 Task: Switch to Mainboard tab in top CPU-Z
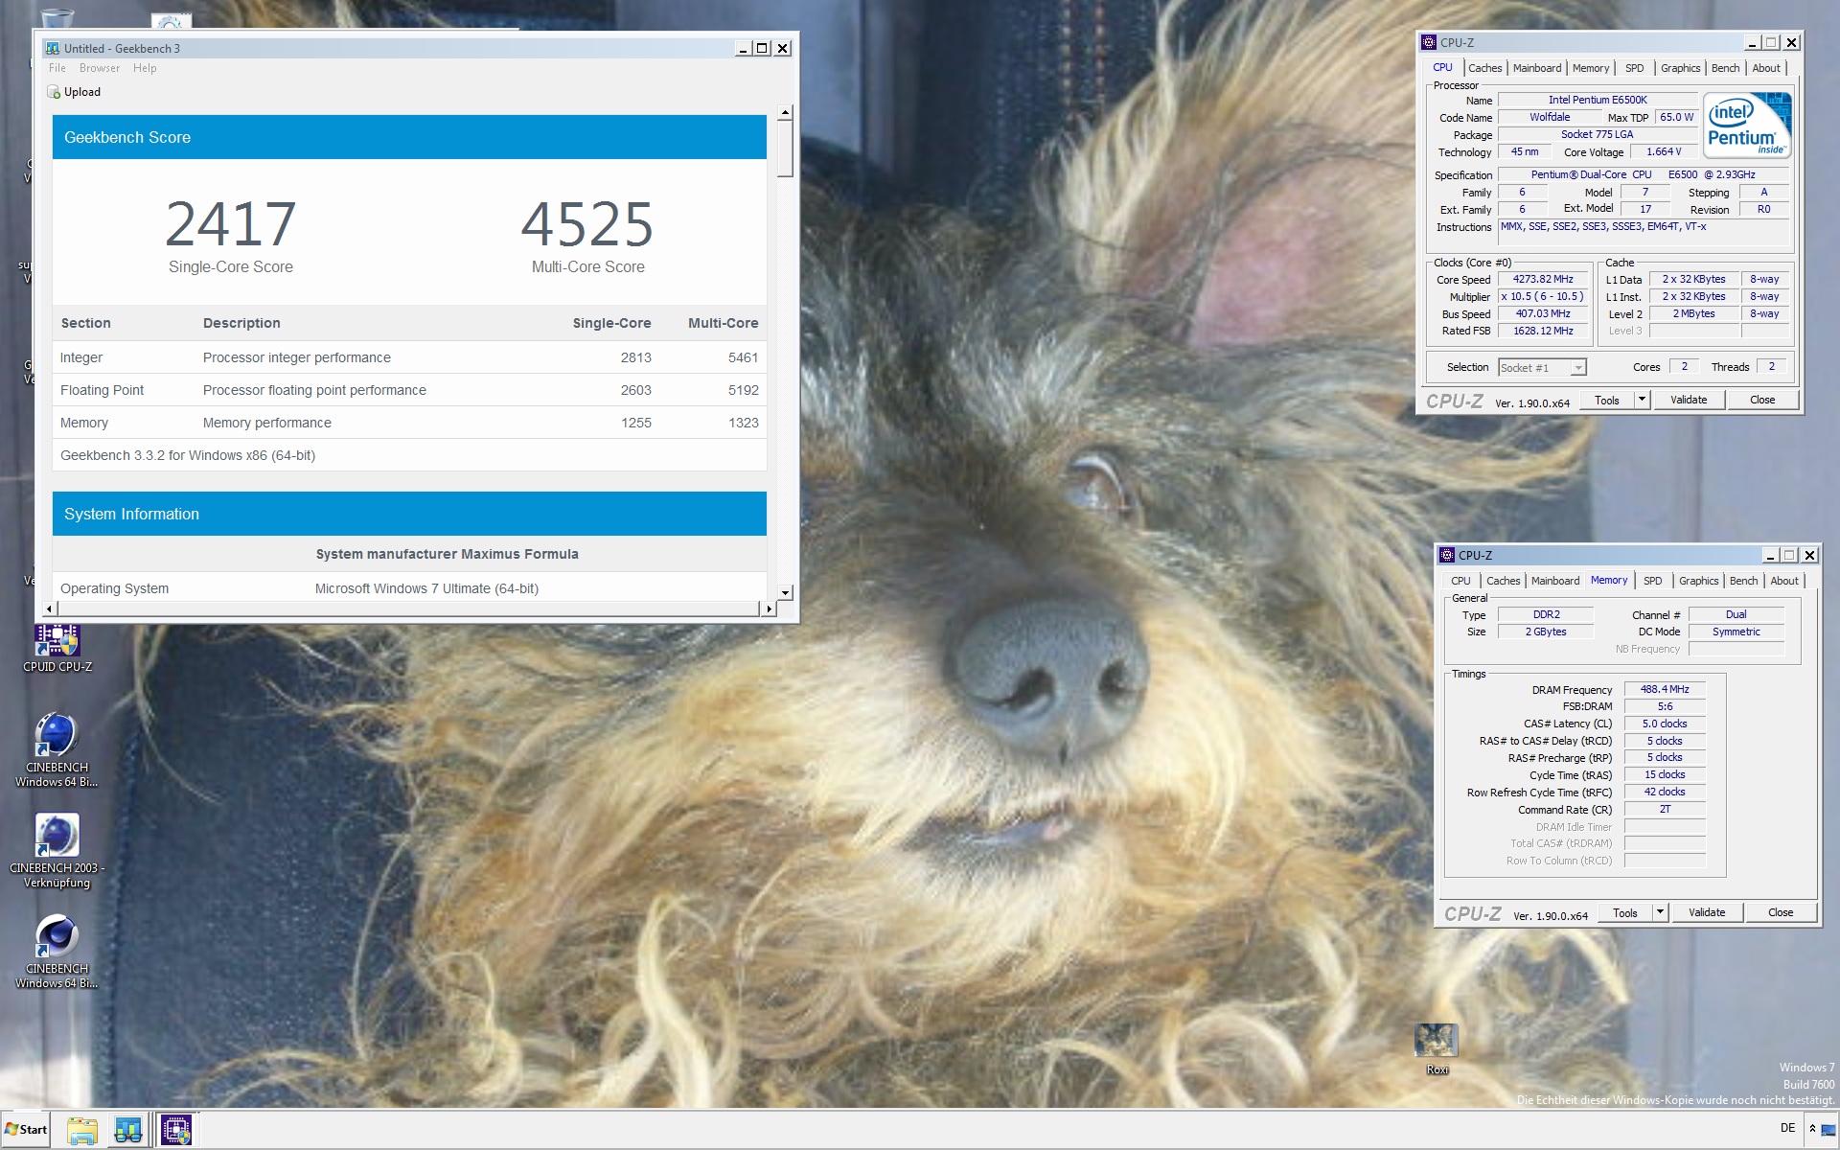pos(1537,68)
